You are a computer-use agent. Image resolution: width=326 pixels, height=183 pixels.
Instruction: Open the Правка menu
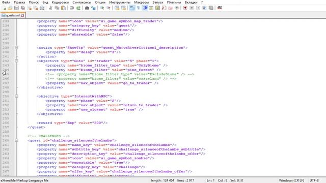click(x=19, y=2)
